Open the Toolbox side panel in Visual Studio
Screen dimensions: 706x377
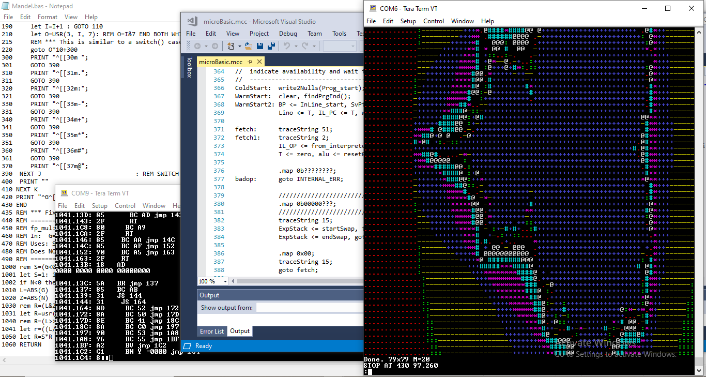click(x=189, y=68)
